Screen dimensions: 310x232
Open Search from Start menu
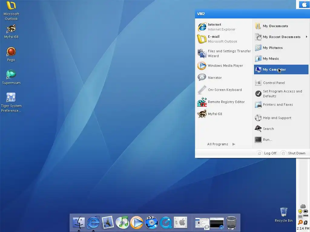pos(281,129)
